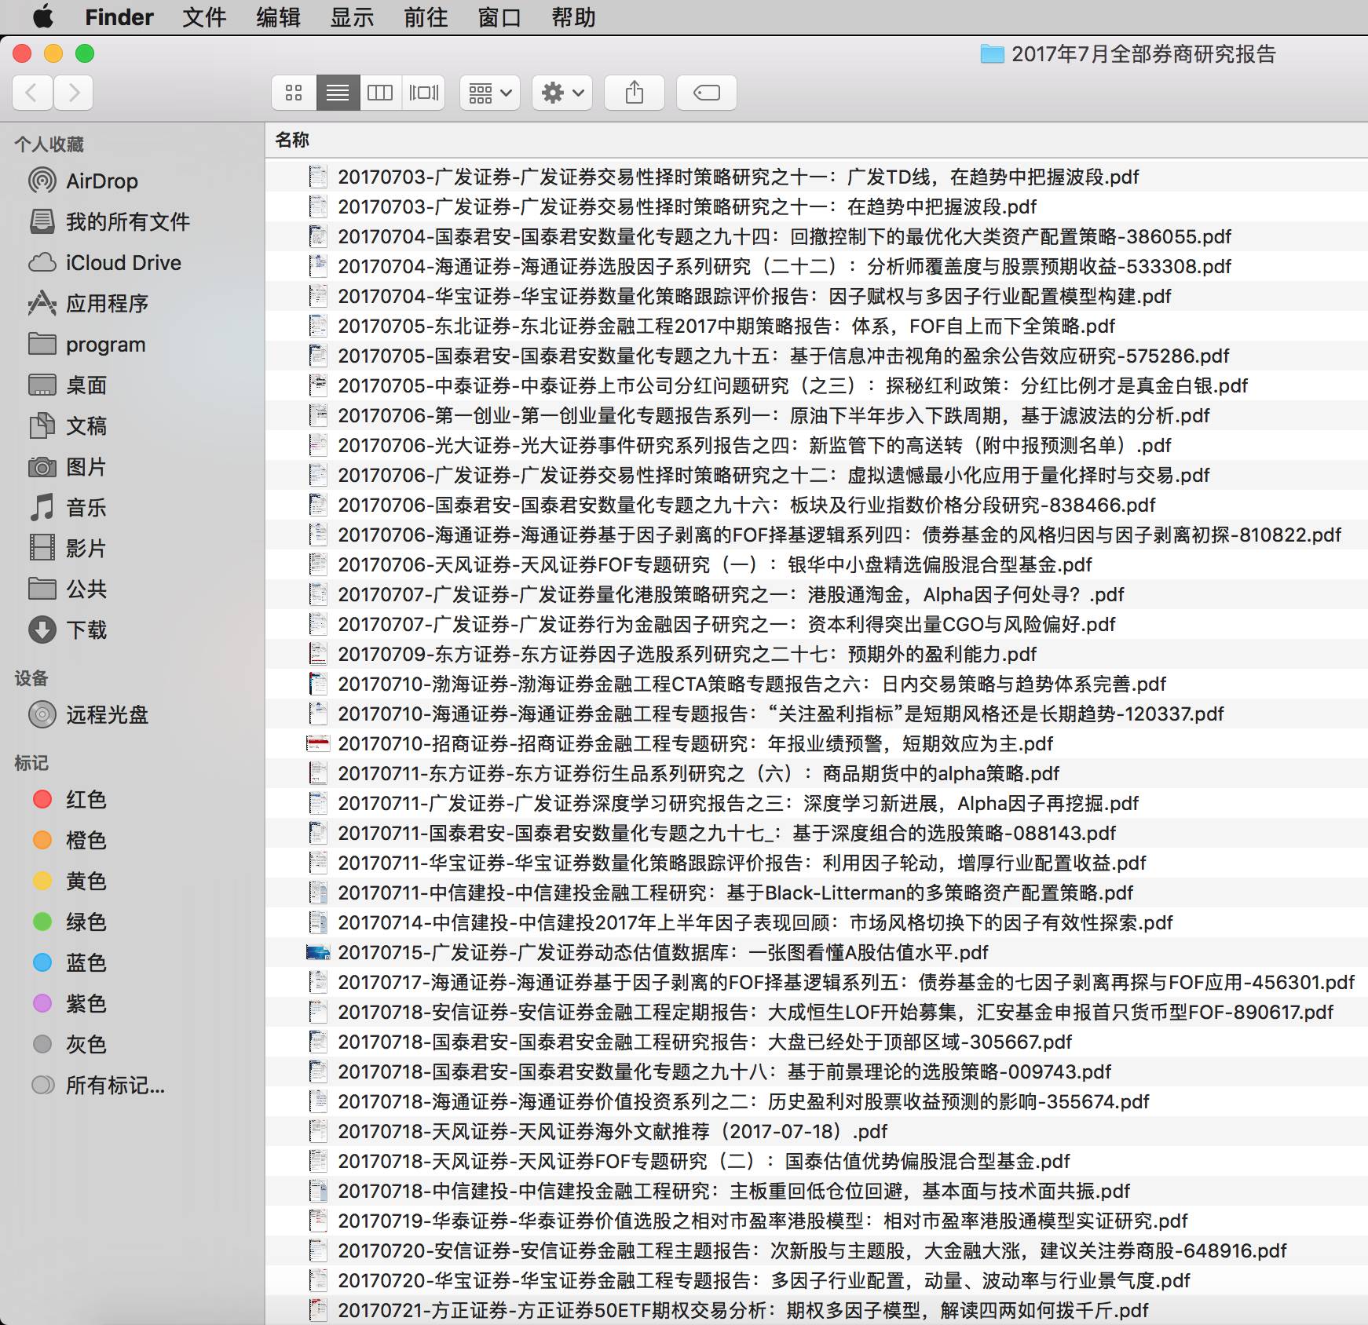Viewport: 1368px width, 1325px height.
Task: Select the 招商证券金融工程专题研究 年报业绩预警 PDF file
Action: pos(817,743)
